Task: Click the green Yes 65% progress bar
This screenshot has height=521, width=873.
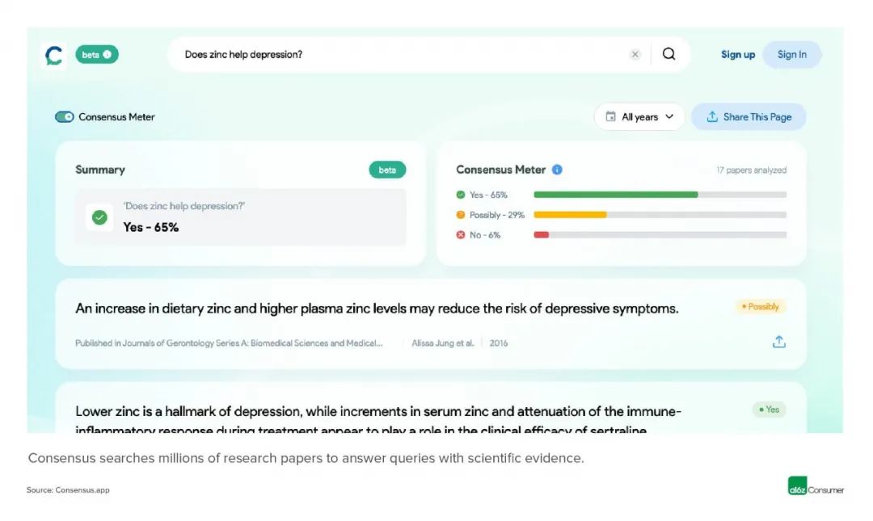Action: tap(615, 195)
